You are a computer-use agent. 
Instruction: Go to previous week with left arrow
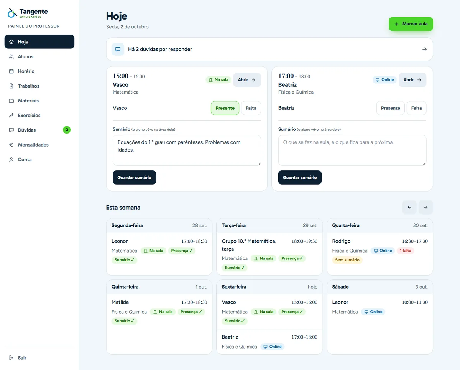tap(409, 207)
